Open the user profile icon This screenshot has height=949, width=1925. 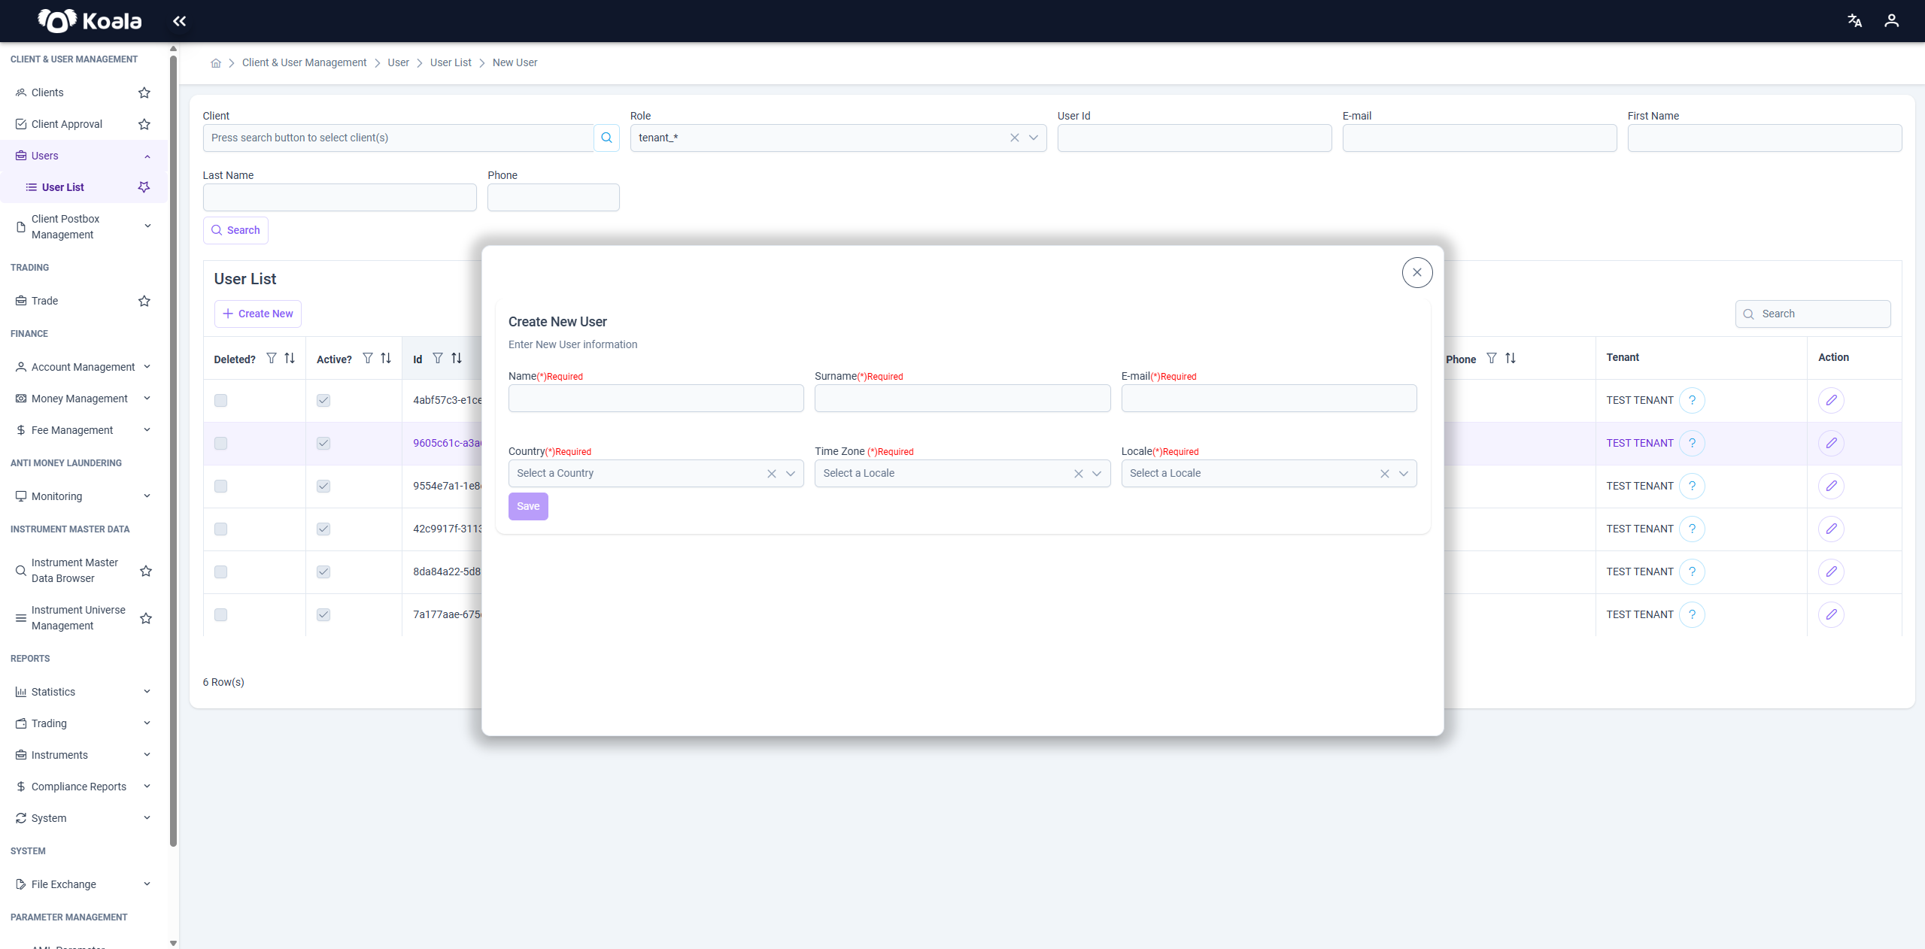(1891, 21)
